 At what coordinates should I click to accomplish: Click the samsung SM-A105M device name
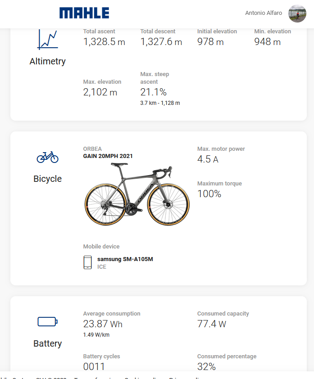click(125, 259)
